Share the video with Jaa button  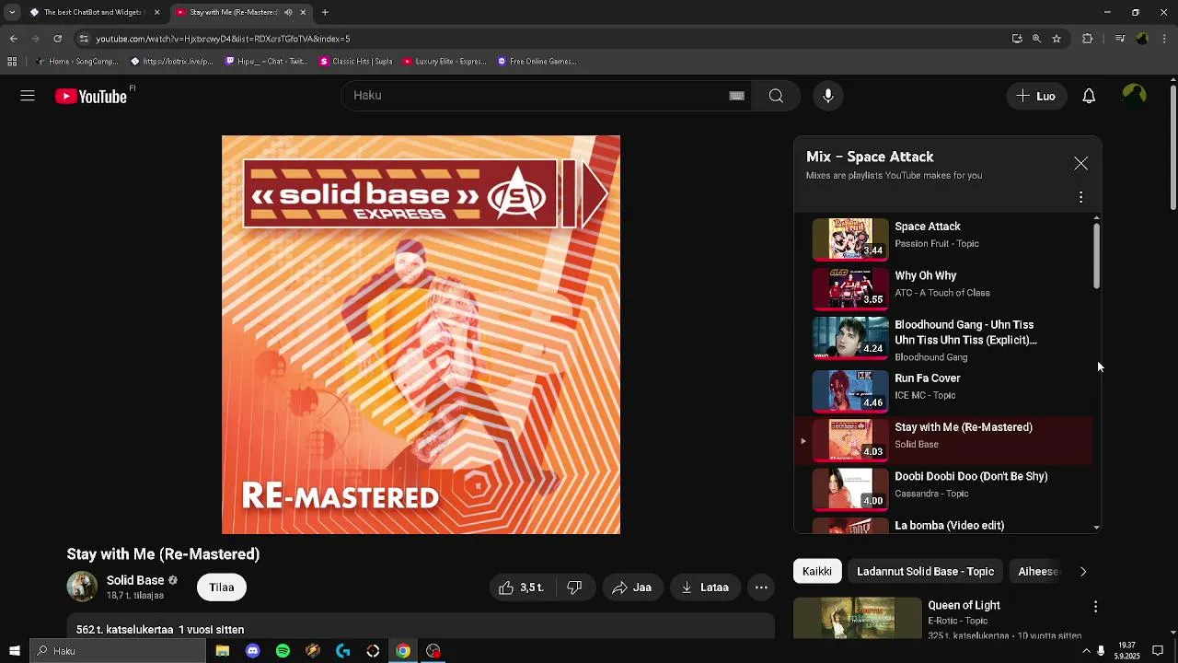(x=631, y=587)
